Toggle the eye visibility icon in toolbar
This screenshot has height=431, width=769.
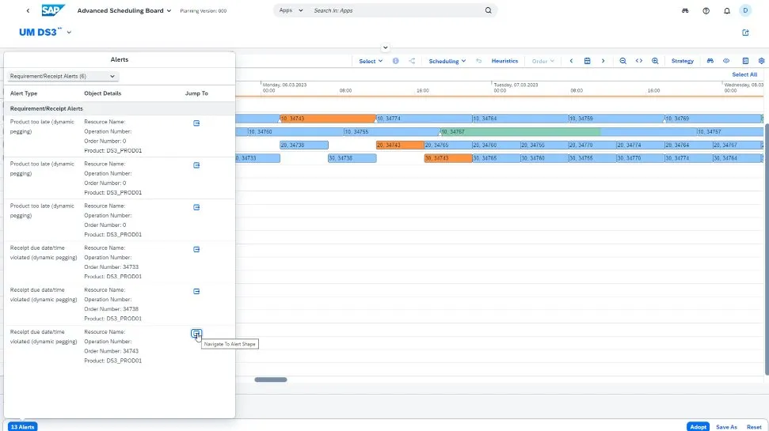click(725, 61)
